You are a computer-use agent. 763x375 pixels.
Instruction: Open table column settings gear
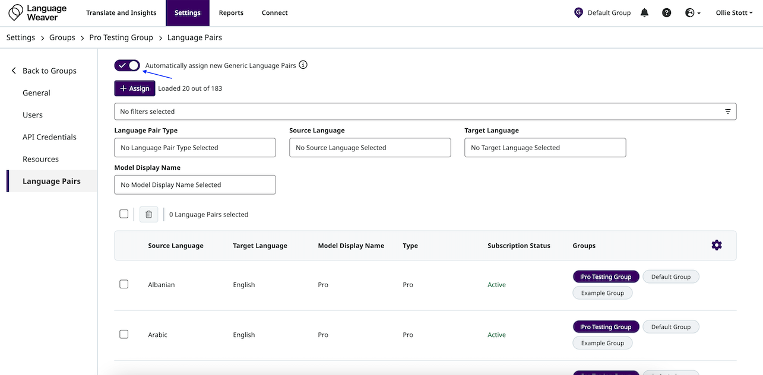click(x=716, y=245)
